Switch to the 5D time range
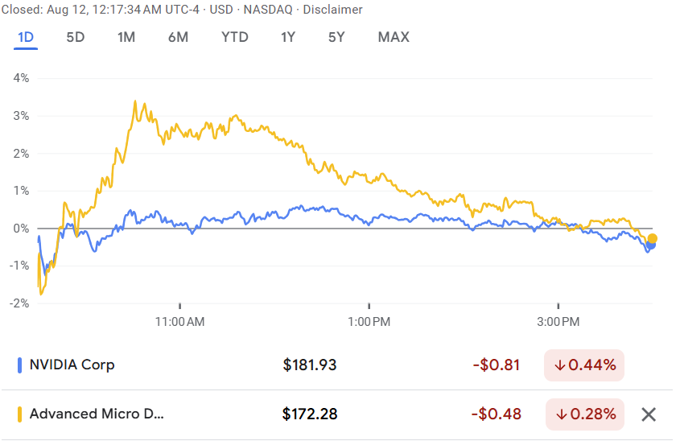The image size is (680, 441). (75, 37)
